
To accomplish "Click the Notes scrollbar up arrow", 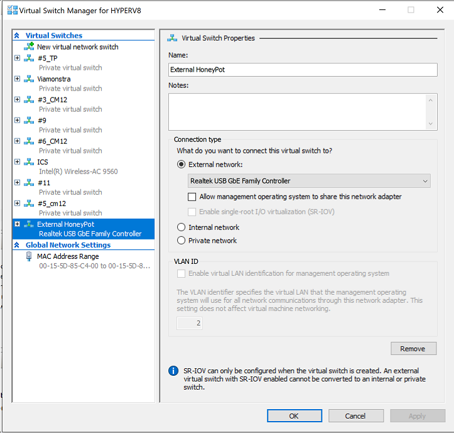I will click(x=431, y=101).
